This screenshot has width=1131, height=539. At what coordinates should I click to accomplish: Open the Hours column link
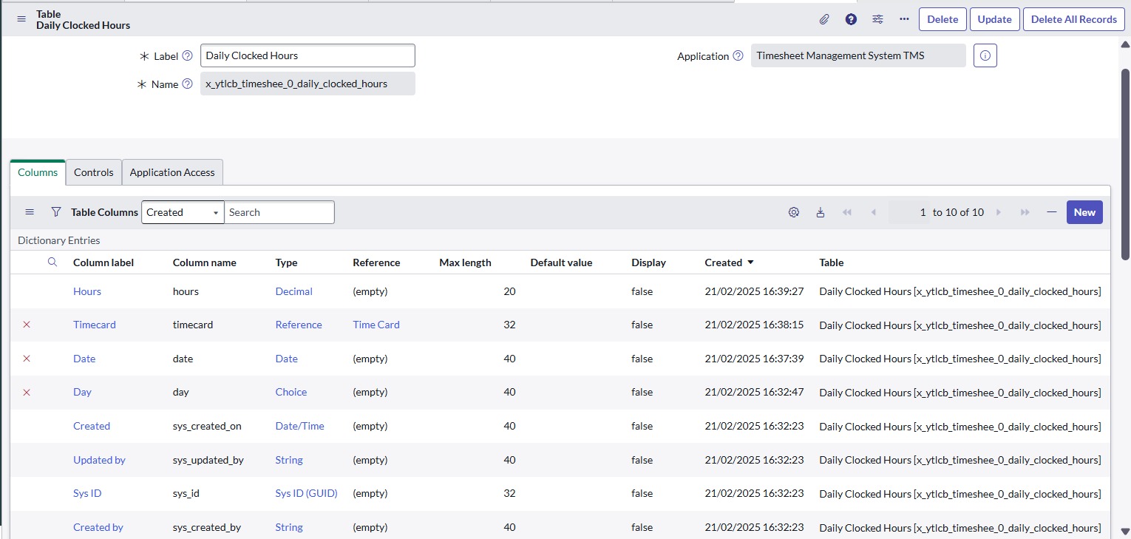click(x=87, y=291)
